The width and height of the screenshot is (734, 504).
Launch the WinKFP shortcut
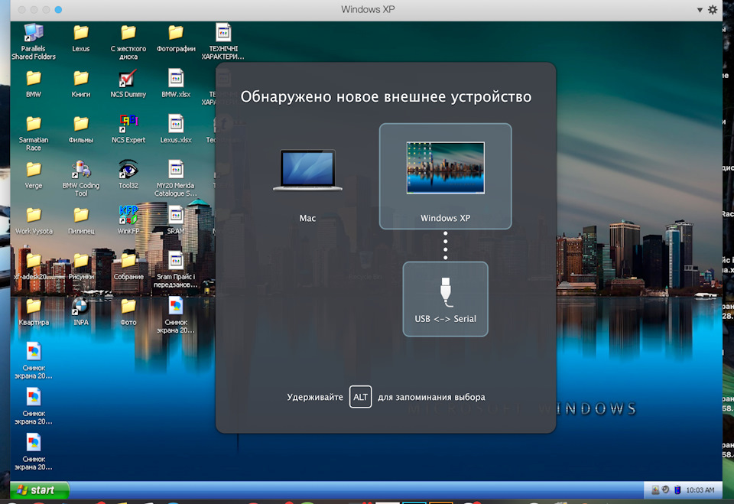pyautogui.click(x=128, y=219)
